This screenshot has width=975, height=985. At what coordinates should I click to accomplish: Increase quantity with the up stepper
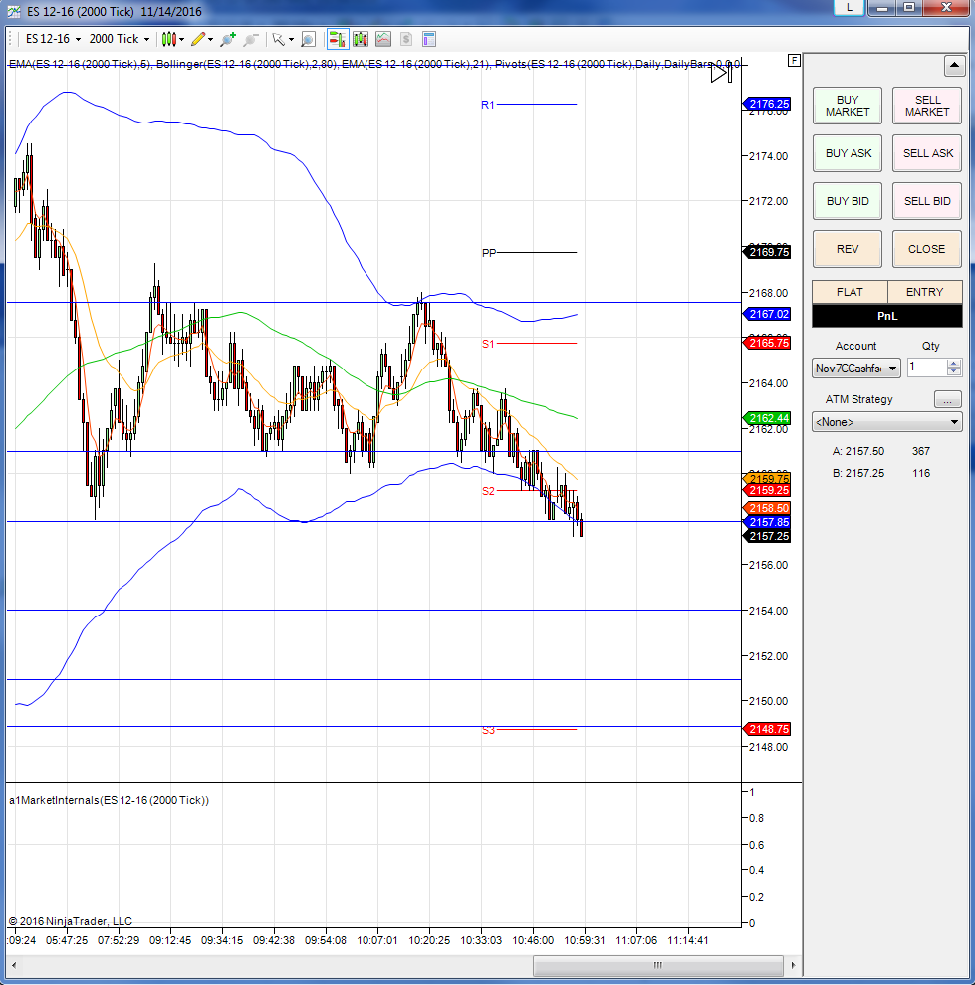pos(954,364)
